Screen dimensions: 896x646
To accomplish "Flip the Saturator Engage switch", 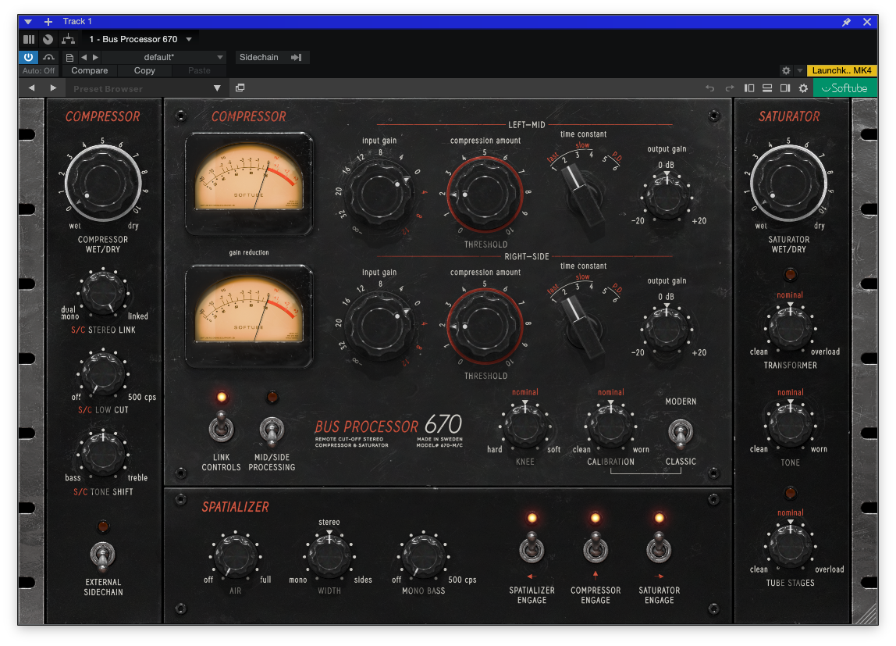I will (658, 547).
